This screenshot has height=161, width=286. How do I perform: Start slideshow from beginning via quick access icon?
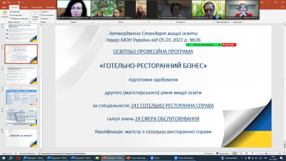[19, 2]
